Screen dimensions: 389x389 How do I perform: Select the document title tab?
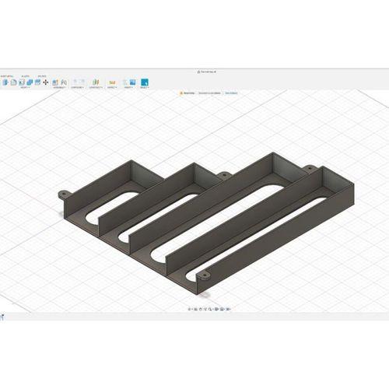tap(207, 72)
